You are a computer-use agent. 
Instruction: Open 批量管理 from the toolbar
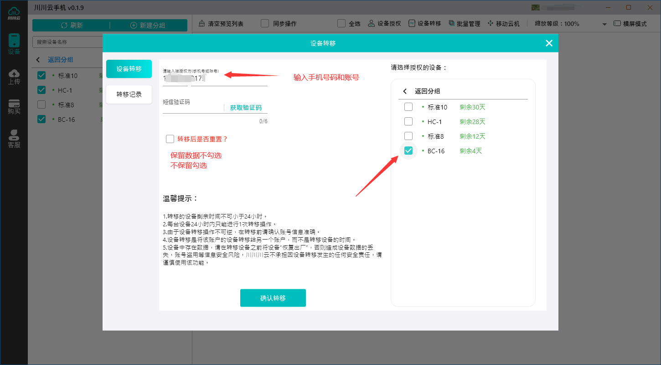(465, 23)
